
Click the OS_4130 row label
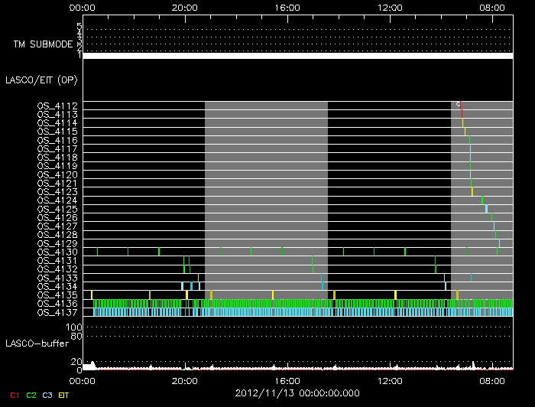[57, 252]
